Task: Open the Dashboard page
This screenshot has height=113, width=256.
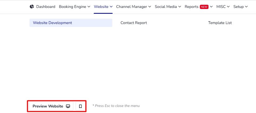Action: 46,7
